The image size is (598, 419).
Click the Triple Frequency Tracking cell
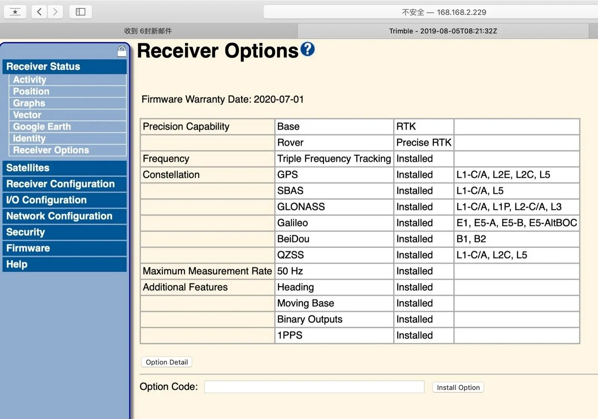(334, 159)
